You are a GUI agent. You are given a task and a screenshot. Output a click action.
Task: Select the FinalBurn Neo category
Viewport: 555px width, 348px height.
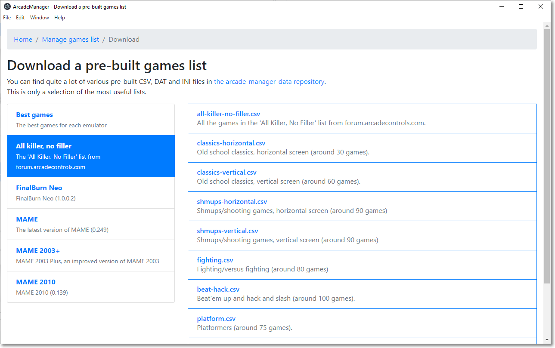pos(91,193)
